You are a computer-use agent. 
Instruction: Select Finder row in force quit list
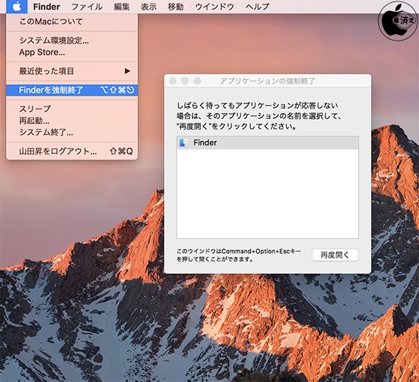(268, 143)
